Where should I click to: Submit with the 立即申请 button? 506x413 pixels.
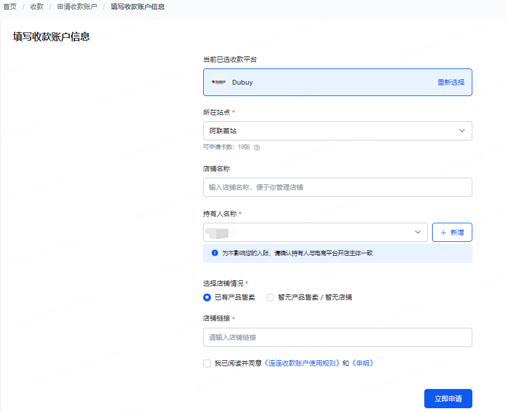pos(448,399)
